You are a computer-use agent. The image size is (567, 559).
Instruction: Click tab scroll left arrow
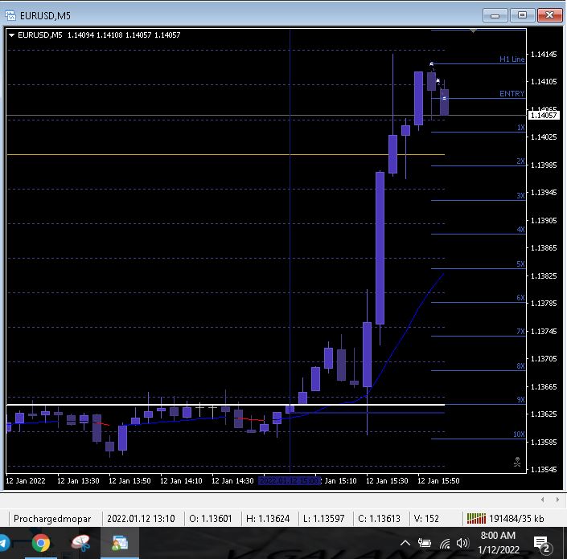[x=542, y=500]
